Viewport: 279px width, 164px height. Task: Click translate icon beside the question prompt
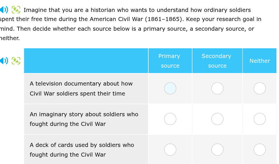coord(16,10)
